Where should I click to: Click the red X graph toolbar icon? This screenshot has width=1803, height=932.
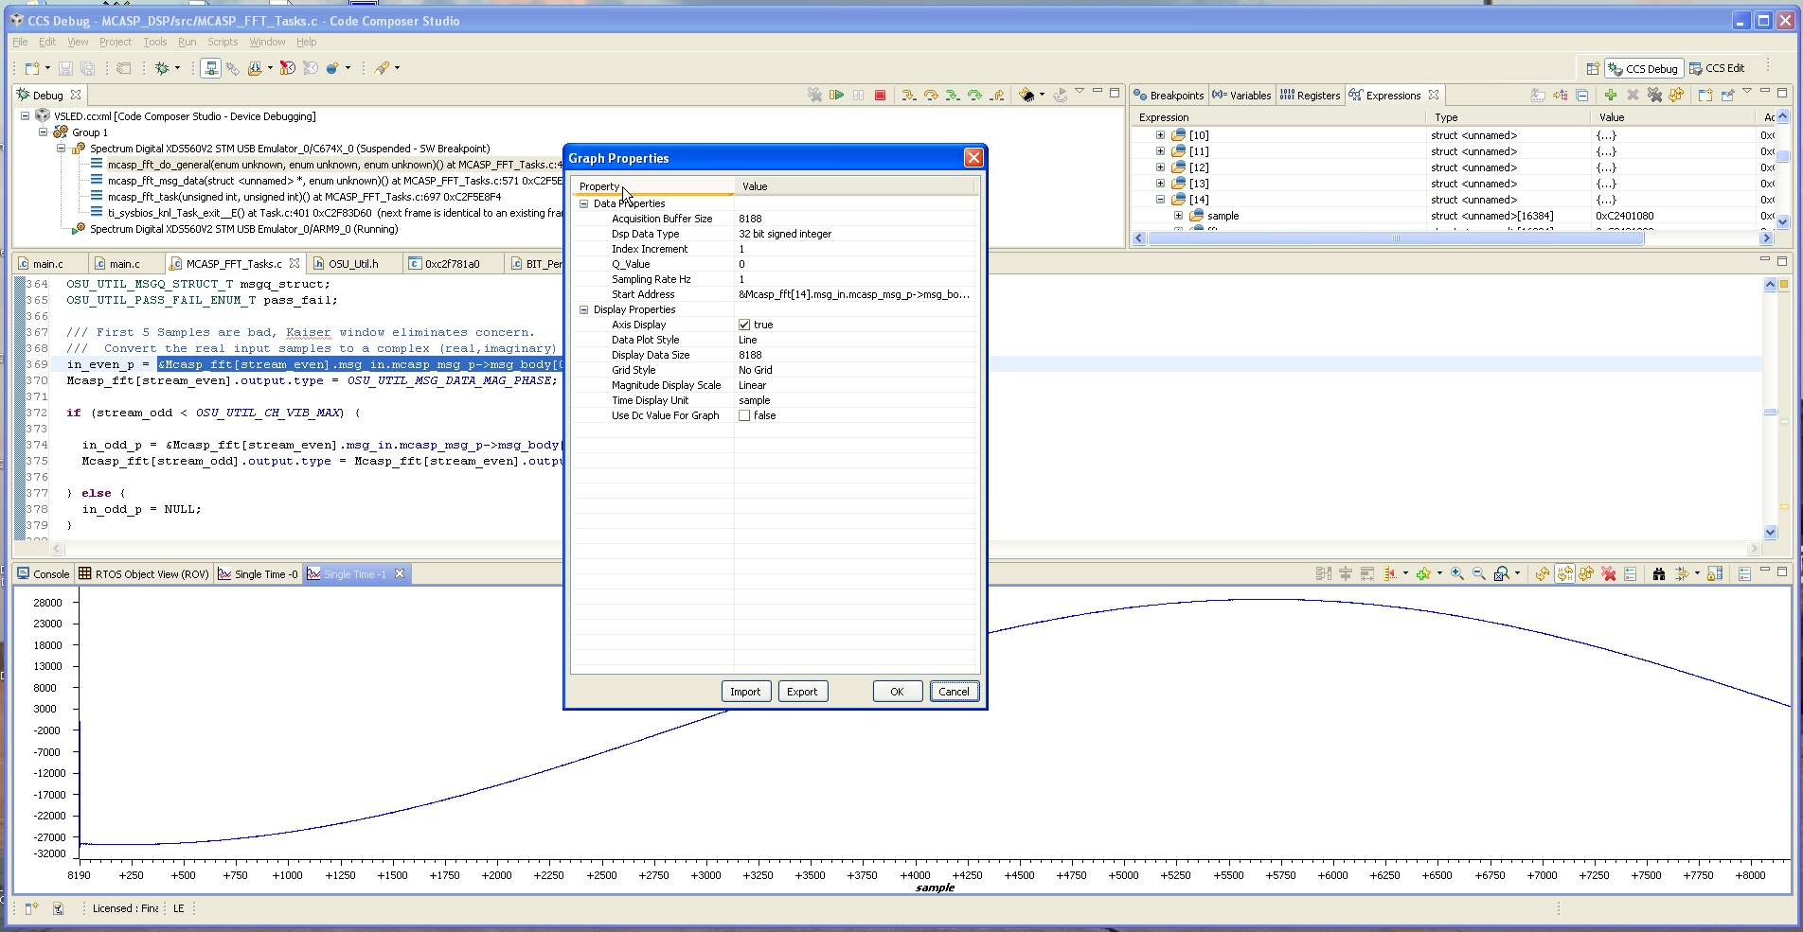click(1608, 573)
